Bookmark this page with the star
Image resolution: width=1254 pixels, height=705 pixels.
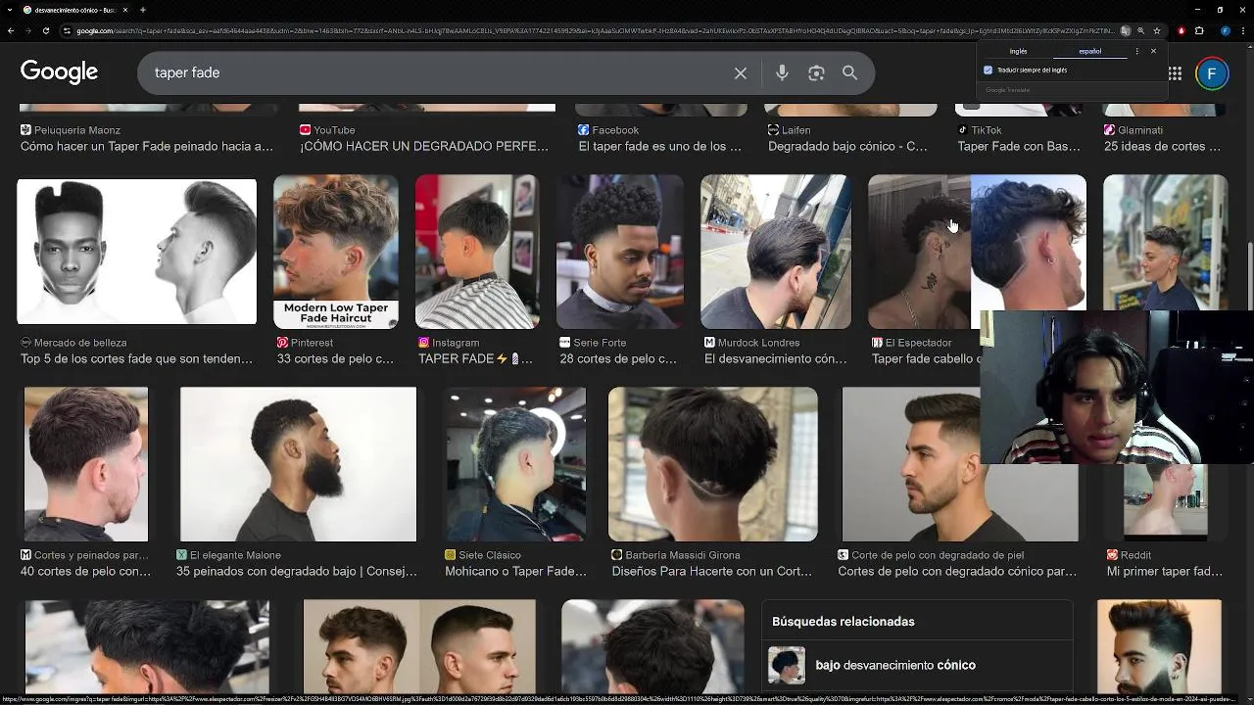(1157, 30)
